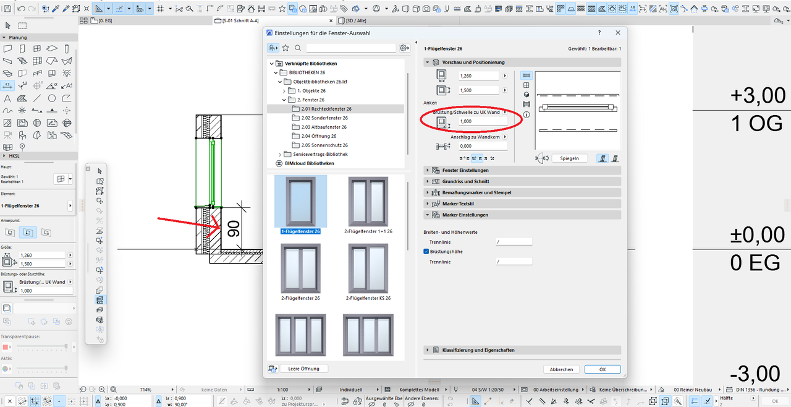Select the linear Dimension tool

pyautogui.click(x=8, y=85)
